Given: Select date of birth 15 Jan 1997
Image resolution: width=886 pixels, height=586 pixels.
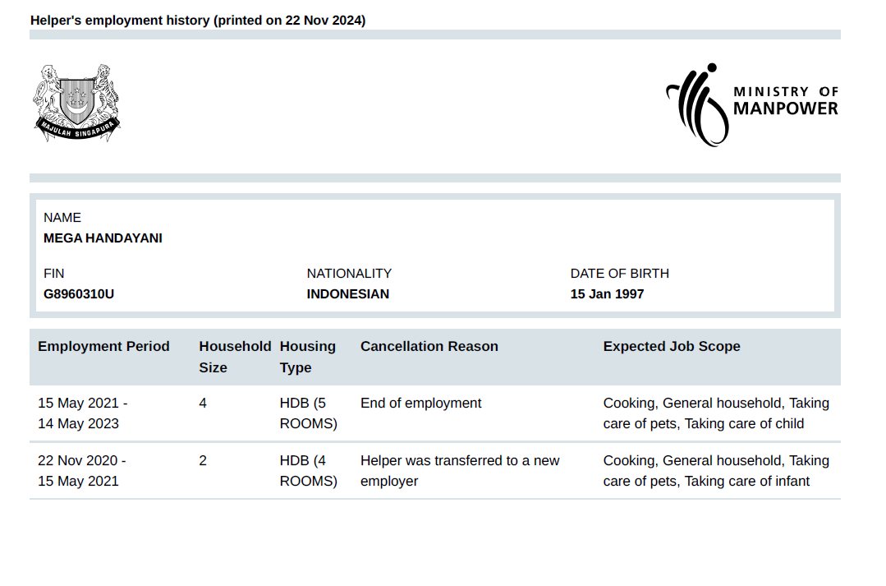Looking at the screenshot, I should 607,293.
